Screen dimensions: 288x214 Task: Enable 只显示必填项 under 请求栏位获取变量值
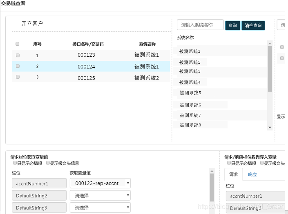(x=15, y=163)
